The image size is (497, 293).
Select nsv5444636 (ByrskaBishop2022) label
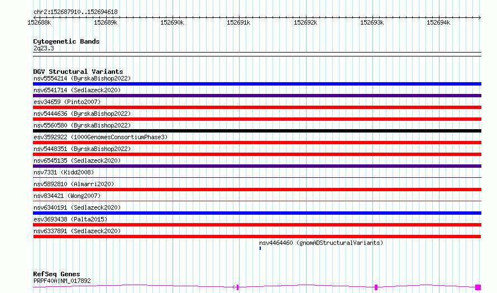point(82,114)
